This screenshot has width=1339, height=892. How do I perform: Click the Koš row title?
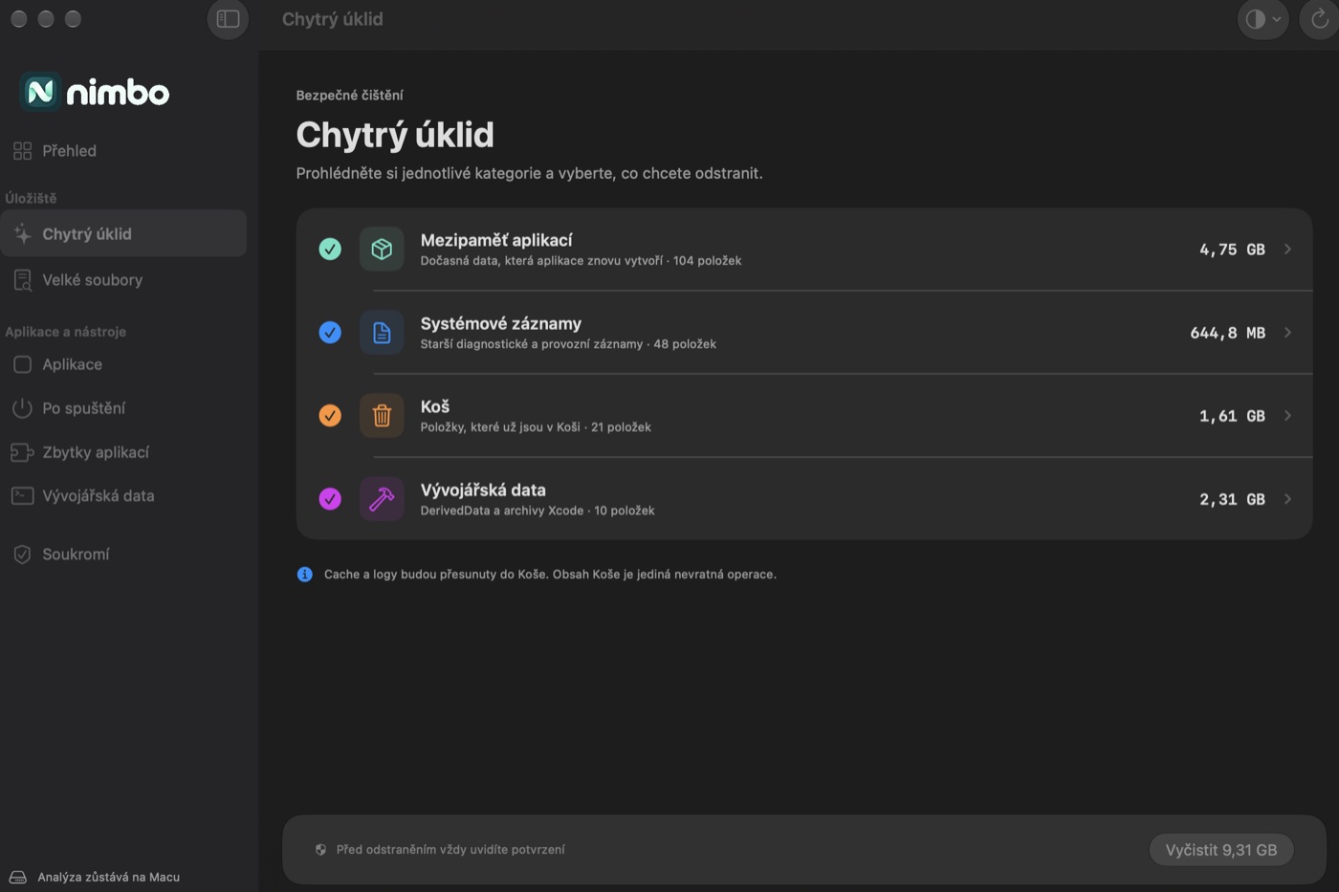[x=435, y=406]
